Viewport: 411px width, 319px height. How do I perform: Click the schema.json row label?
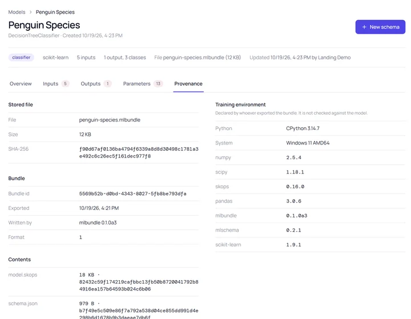(23, 304)
